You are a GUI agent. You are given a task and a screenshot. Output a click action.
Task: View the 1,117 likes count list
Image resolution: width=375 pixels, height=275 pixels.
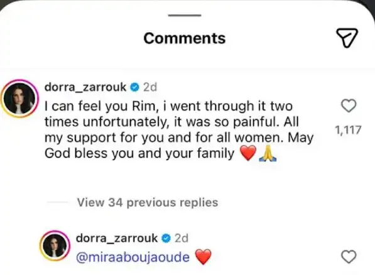click(x=348, y=130)
